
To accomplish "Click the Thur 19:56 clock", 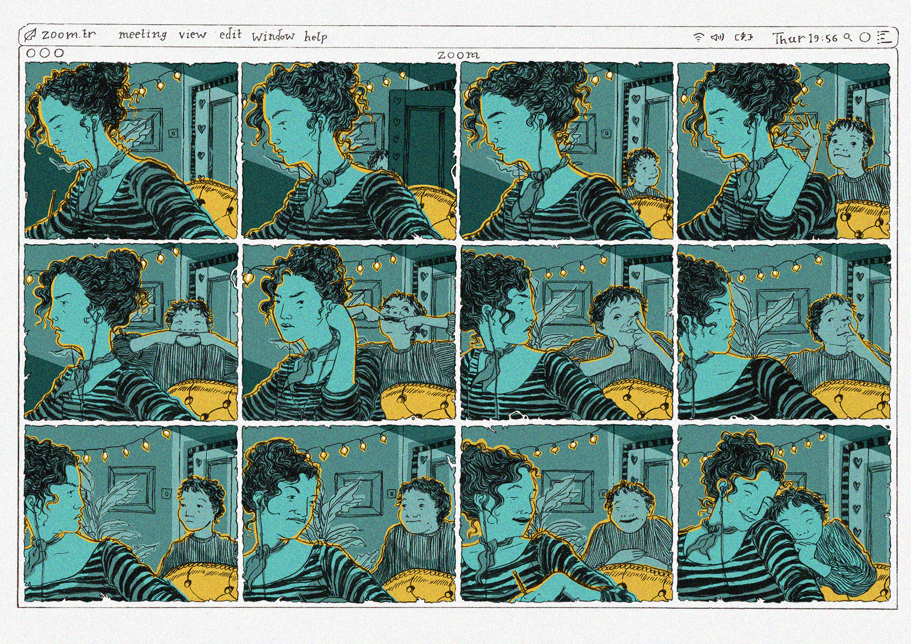I will coord(805,38).
